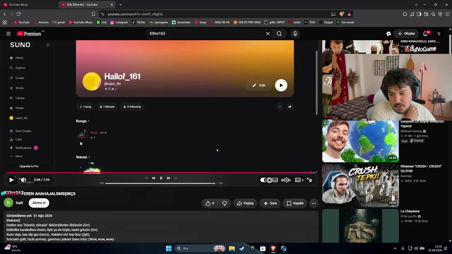Dislike the video with thumbs down
452x254 pixels.
tap(225, 203)
